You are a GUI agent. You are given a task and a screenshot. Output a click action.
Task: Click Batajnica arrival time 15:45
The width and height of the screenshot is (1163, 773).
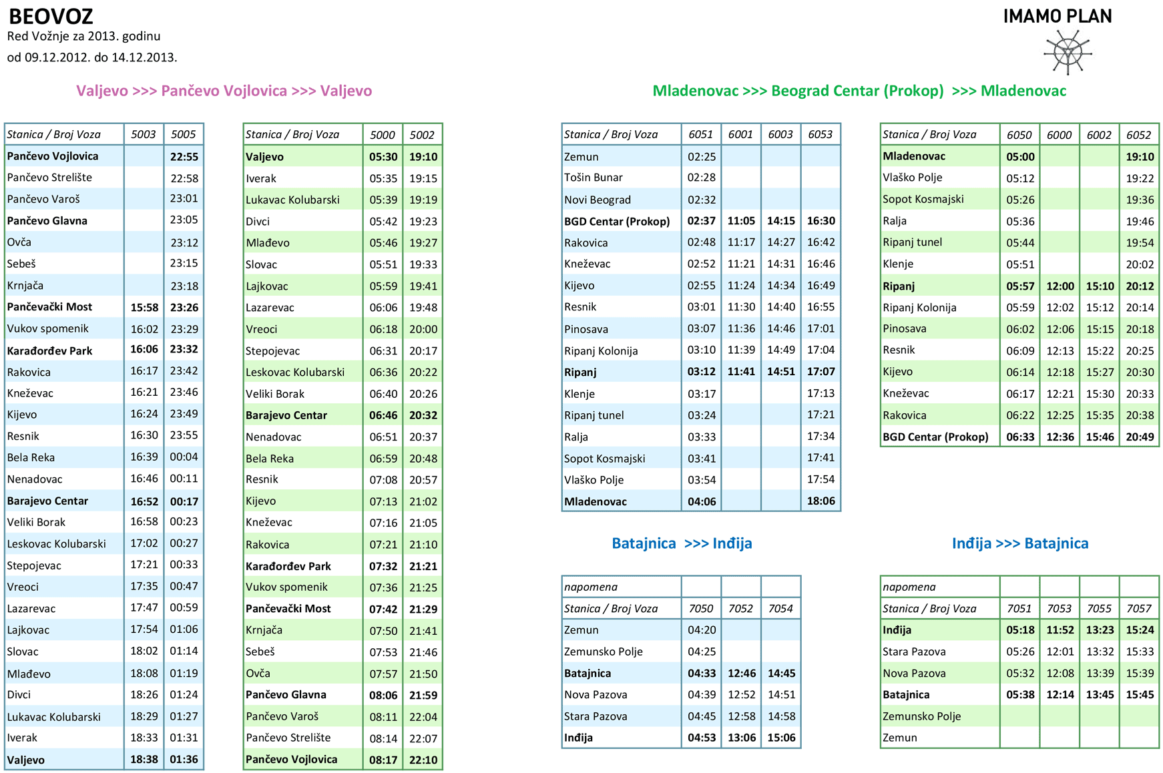[1140, 694]
